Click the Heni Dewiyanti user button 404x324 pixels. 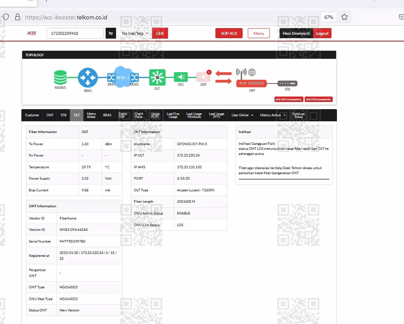point(296,33)
